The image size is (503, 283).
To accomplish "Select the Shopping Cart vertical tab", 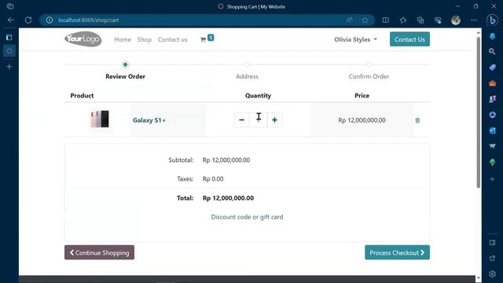I will [9, 50].
